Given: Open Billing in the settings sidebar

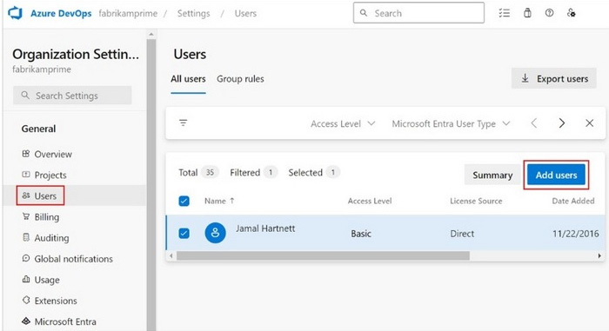Looking at the screenshot, I should 47,217.
